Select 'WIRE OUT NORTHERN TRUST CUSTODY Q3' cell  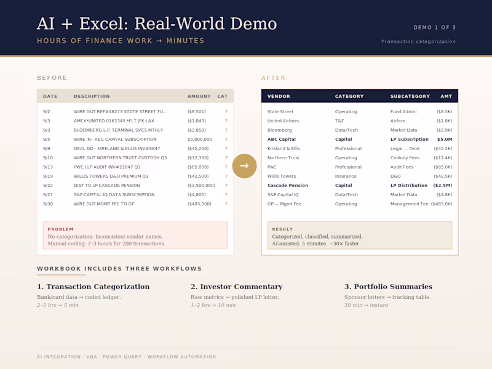[x=120, y=158]
